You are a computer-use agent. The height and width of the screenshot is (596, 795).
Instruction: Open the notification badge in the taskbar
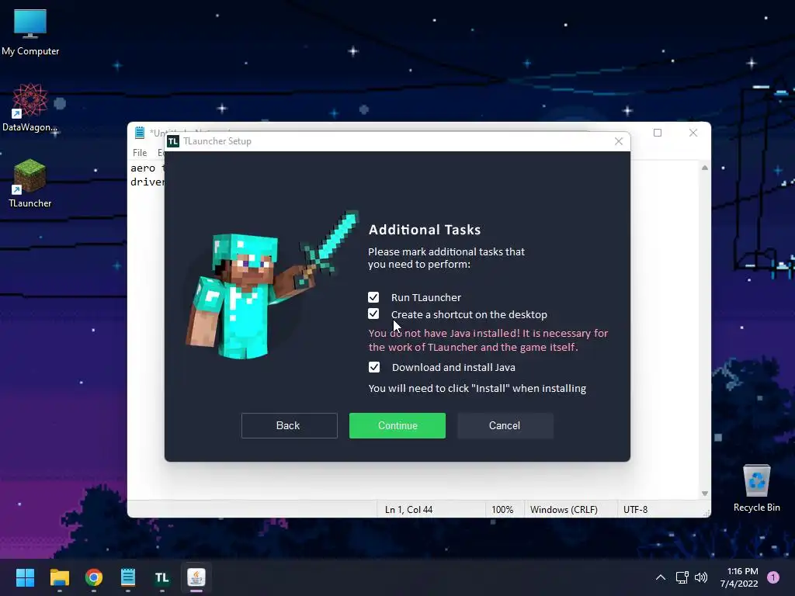pyautogui.click(x=772, y=577)
